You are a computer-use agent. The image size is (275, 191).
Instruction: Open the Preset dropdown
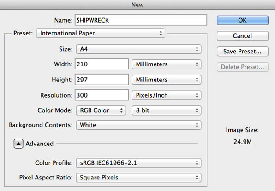(101, 33)
